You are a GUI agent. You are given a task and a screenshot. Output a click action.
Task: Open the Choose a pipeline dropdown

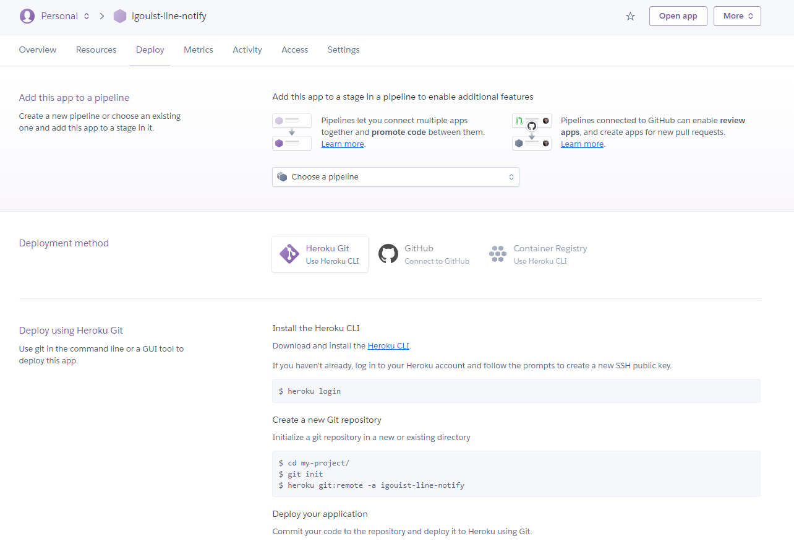click(x=396, y=177)
